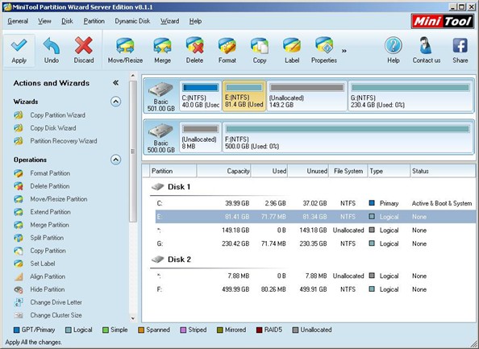Screen dimensions: 479x349
Task: Select the Basic 501.00 GB disk icon
Action: coord(161,96)
